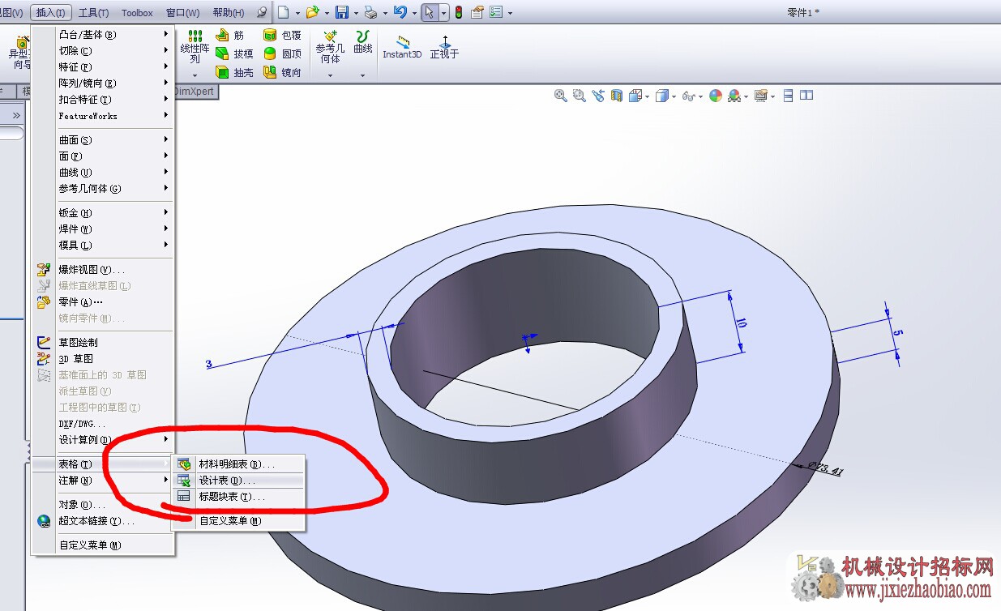Toggle the Instant3D tool
This screenshot has height=611, width=1001.
tap(402, 47)
